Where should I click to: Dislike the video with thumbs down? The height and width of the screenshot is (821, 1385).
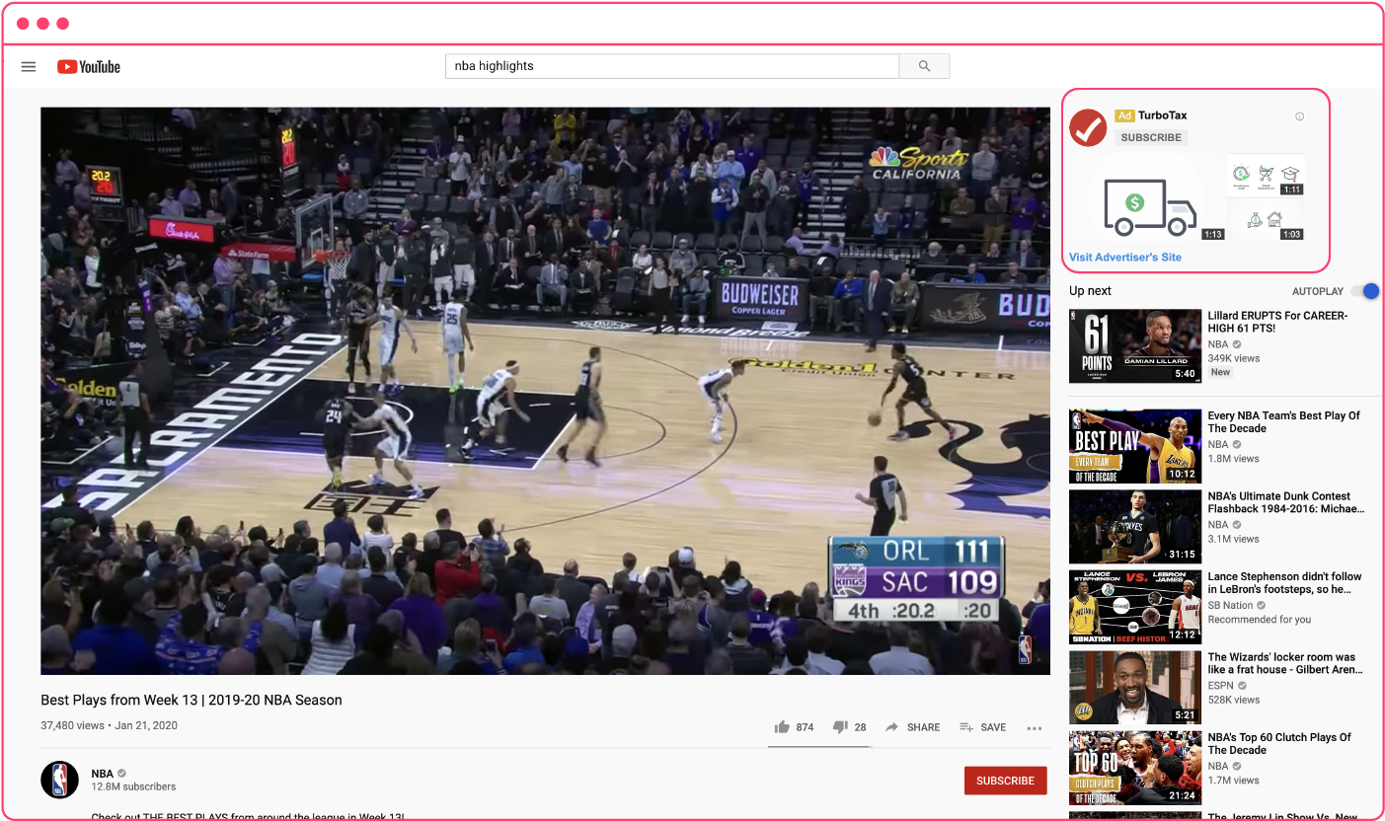tap(849, 727)
